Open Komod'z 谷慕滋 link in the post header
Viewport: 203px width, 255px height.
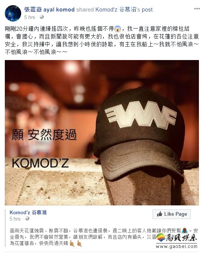[116, 10]
